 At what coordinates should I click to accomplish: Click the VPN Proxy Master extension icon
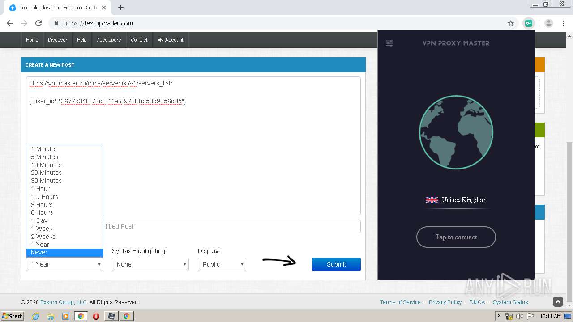(529, 23)
